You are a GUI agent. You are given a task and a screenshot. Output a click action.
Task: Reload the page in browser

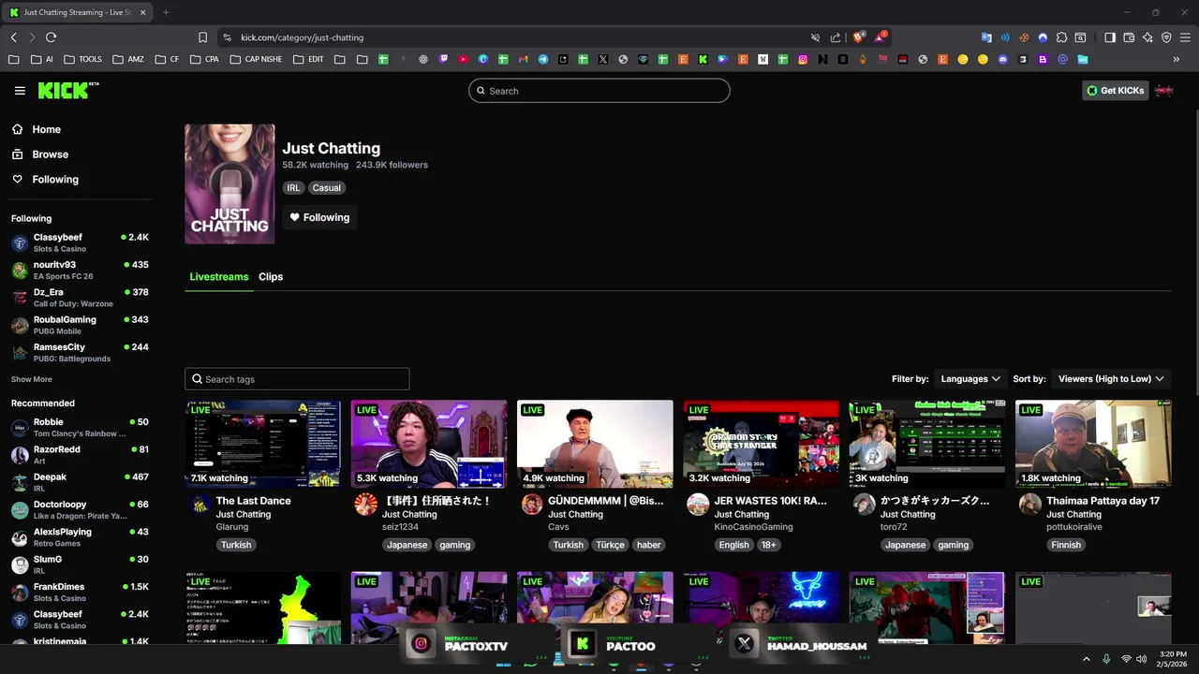pos(51,37)
